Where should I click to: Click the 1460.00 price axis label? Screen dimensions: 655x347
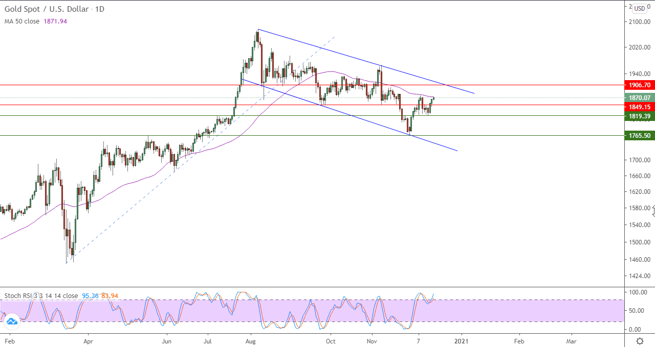click(640, 260)
